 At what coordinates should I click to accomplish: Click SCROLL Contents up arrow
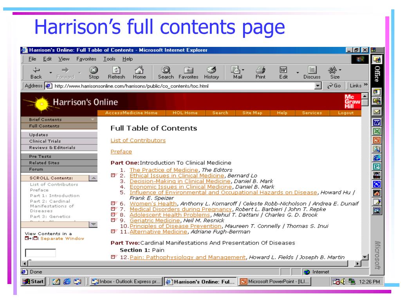click(93, 178)
